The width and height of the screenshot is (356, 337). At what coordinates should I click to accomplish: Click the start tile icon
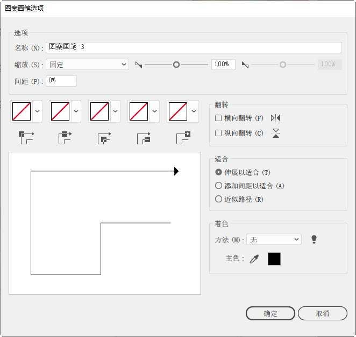point(144,138)
